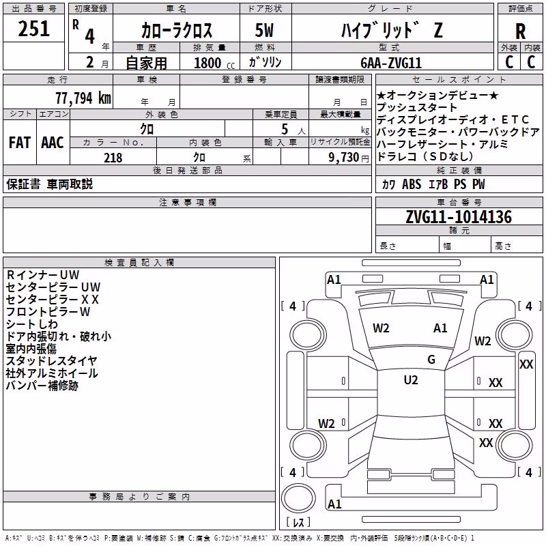Viewport: 546px width, 546px height.
Task: Click the バックモニター・パワーバックドア line
Action: tap(458, 132)
